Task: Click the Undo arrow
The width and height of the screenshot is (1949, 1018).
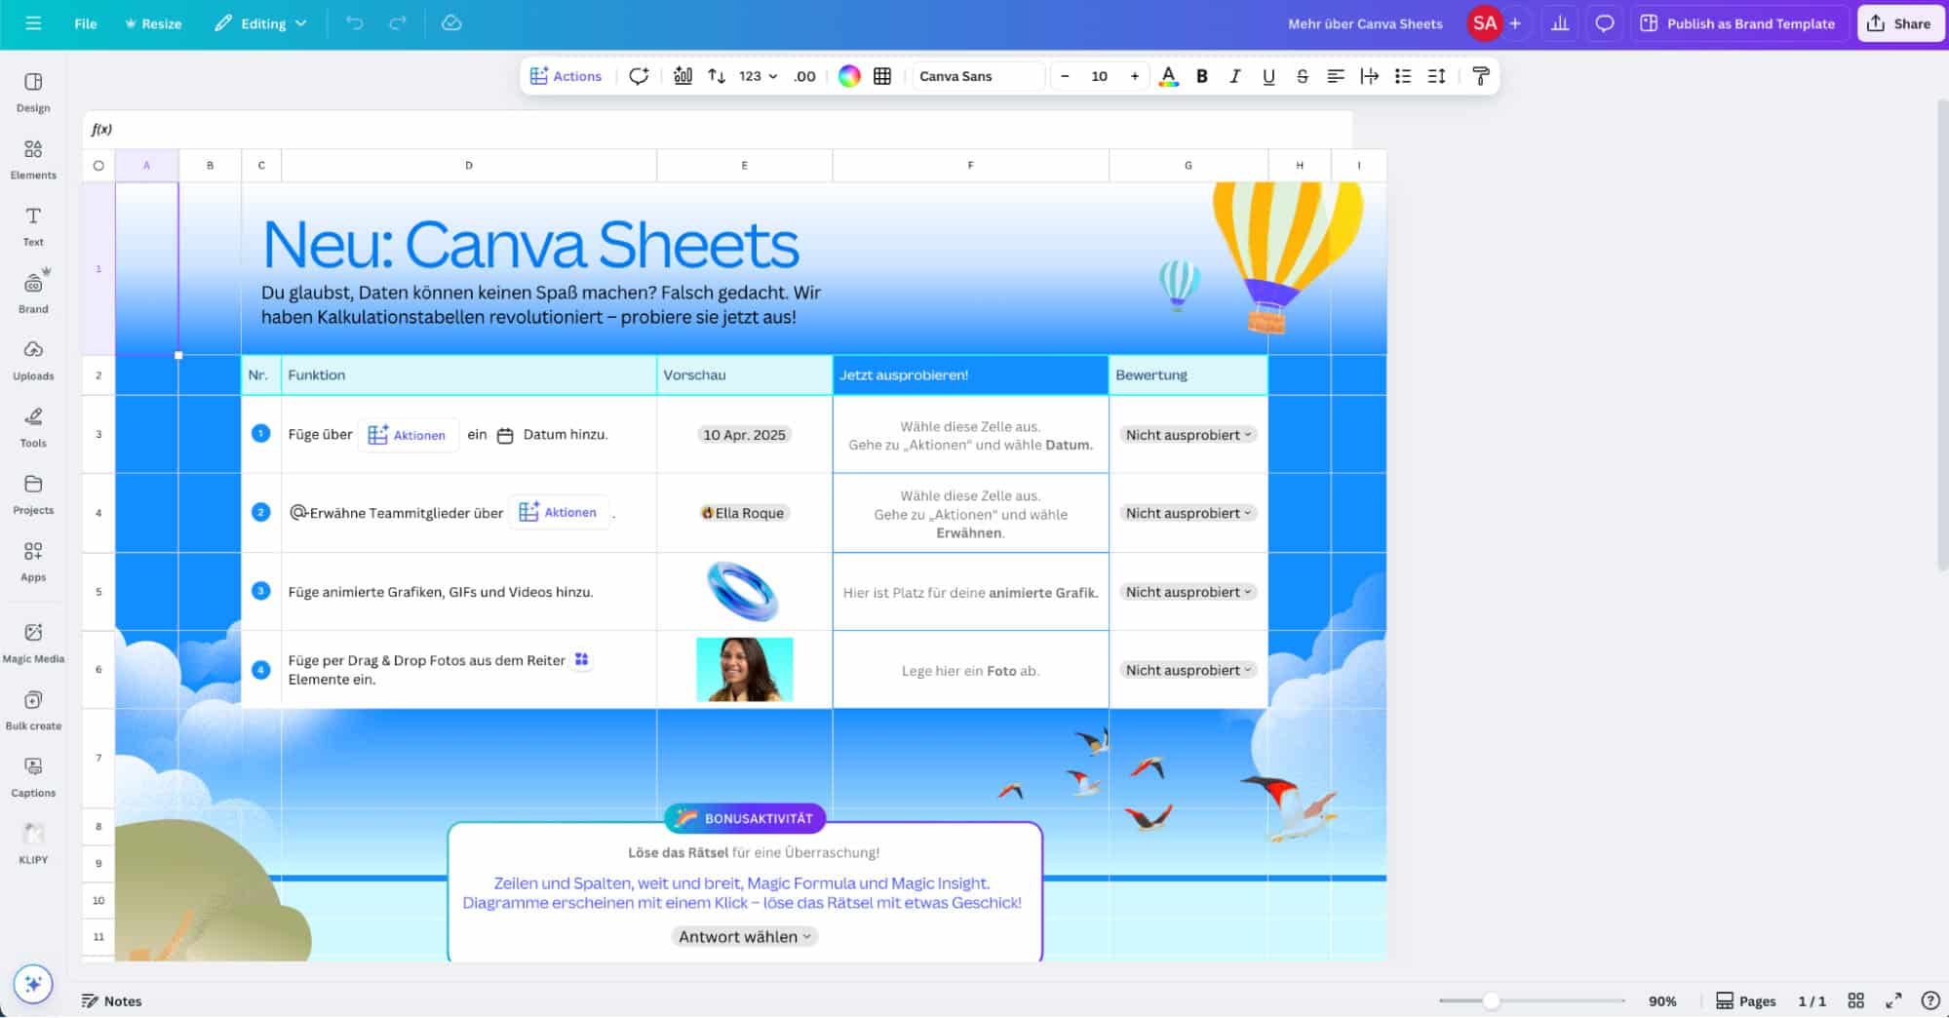Action: click(355, 23)
